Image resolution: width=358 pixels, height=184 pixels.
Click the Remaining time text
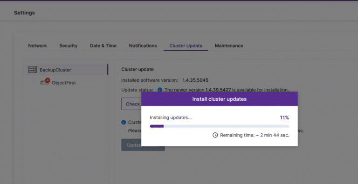pyautogui.click(x=255, y=135)
